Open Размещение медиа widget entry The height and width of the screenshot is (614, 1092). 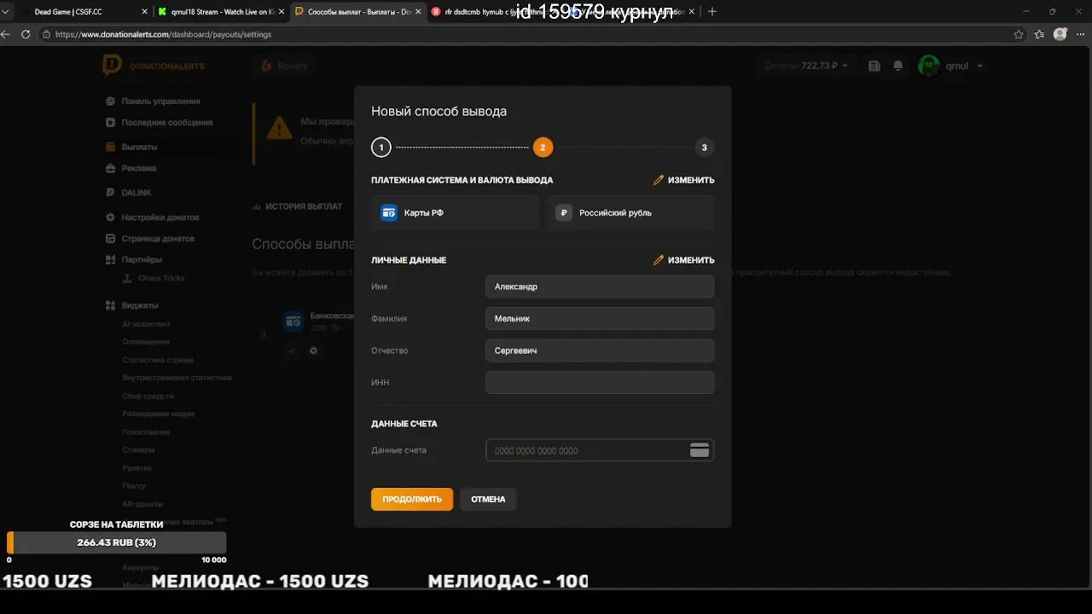pyautogui.click(x=158, y=414)
